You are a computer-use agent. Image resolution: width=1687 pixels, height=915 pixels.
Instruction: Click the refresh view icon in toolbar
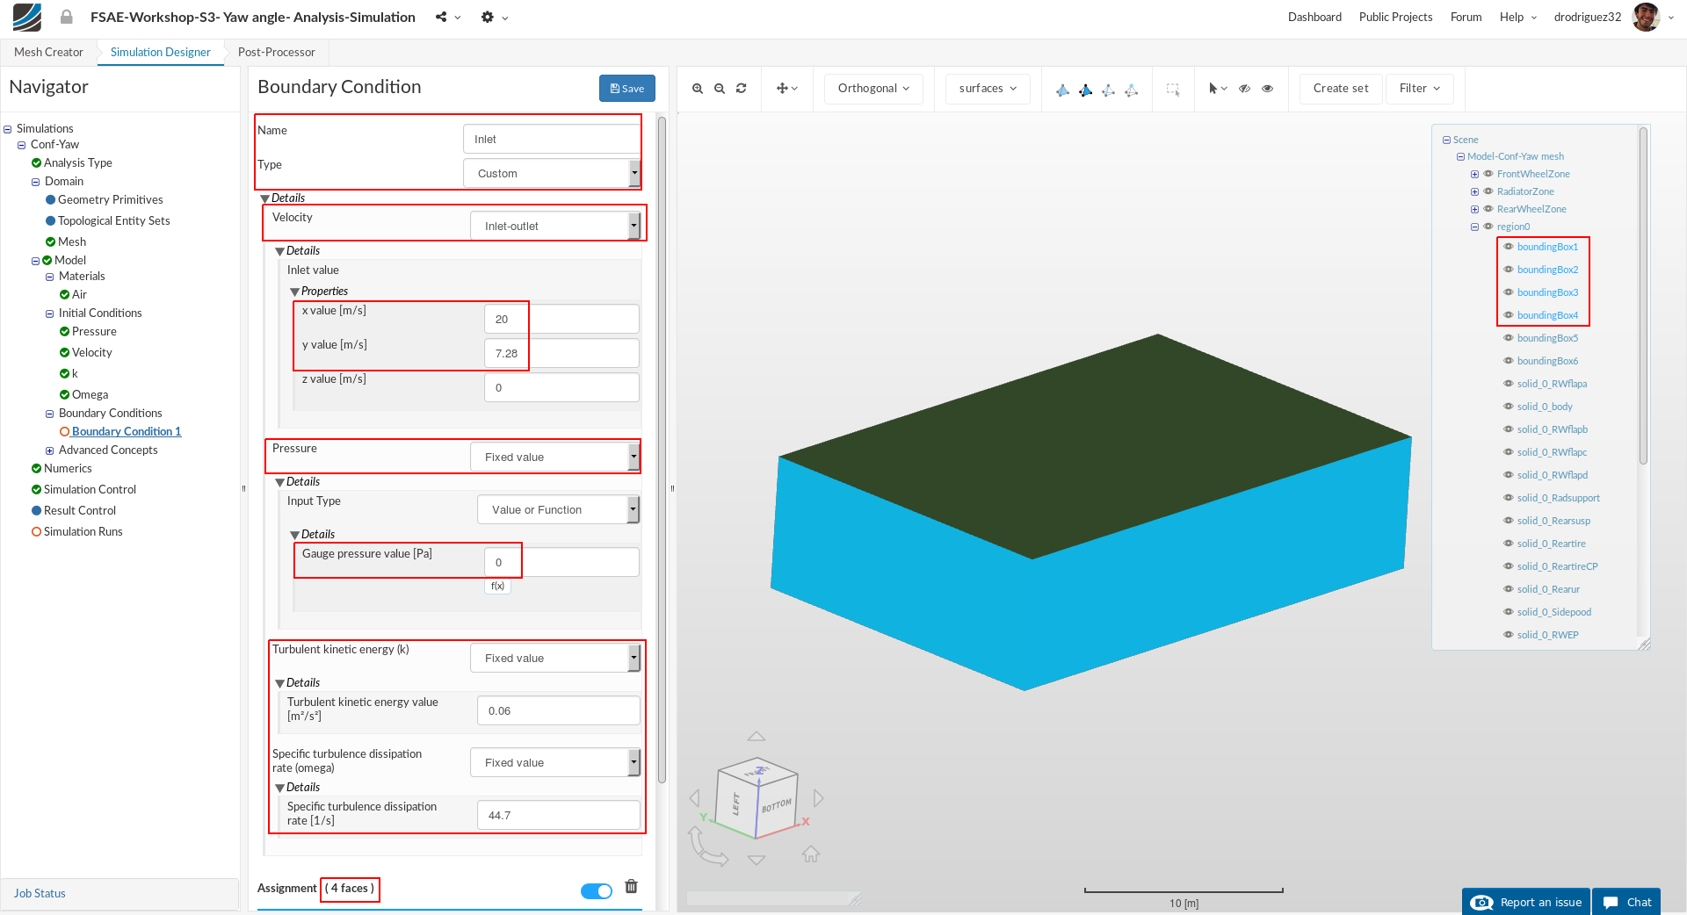coord(742,89)
